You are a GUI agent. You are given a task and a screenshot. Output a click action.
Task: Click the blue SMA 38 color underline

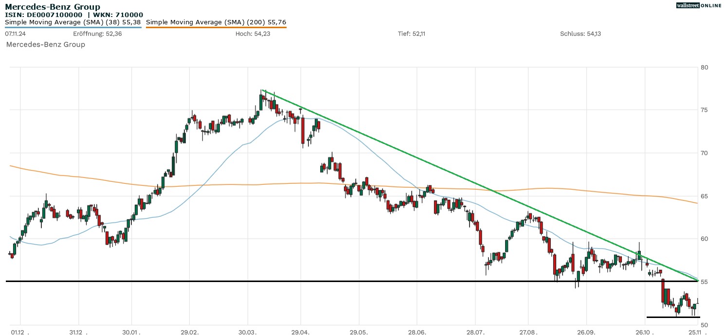click(73, 27)
